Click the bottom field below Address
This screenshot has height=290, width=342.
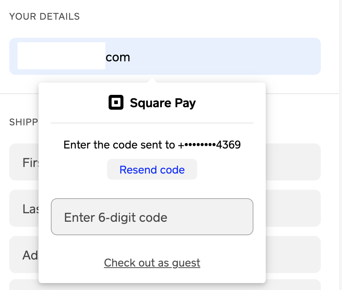click(293, 285)
